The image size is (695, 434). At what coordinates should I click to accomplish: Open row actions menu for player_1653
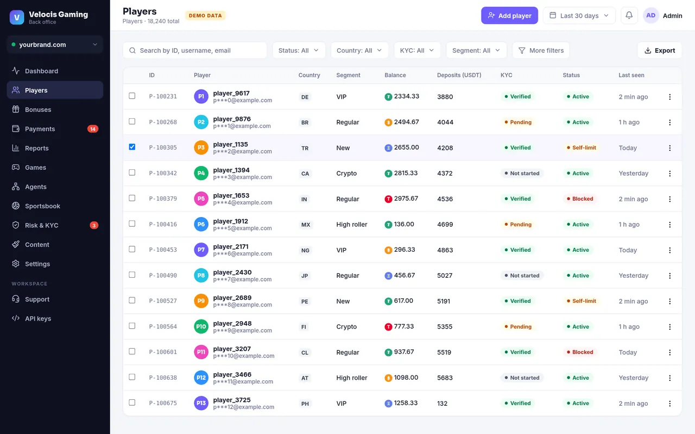(669, 199)
